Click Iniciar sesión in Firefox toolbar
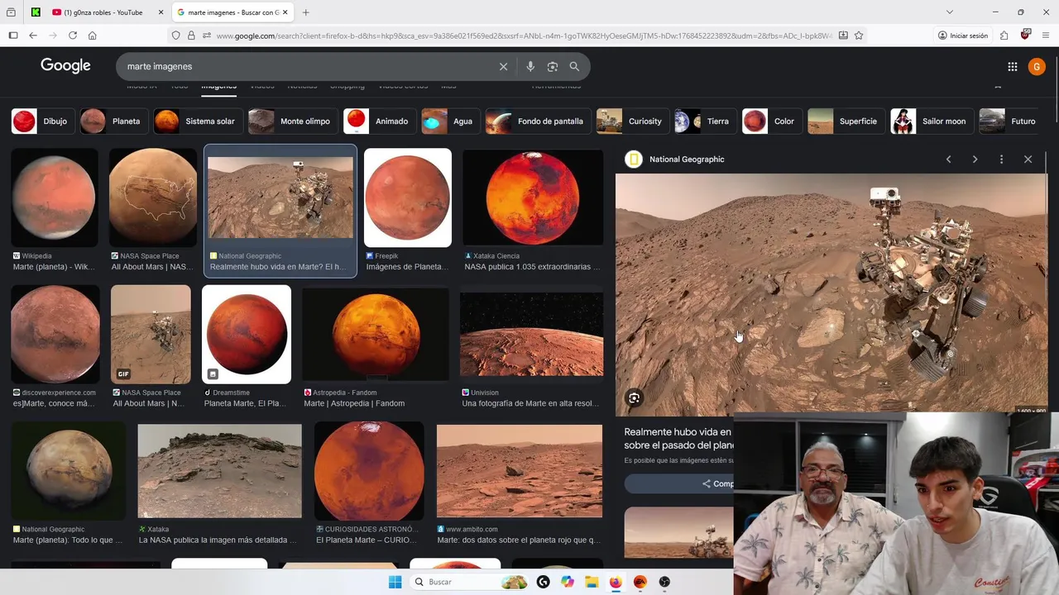The height and width of the screenshot is (595, 1059). [x=963, y=36]
